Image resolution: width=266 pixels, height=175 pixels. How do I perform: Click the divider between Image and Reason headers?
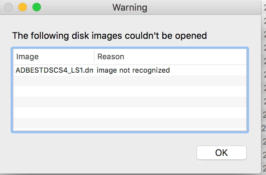click(x=94, y=57)
